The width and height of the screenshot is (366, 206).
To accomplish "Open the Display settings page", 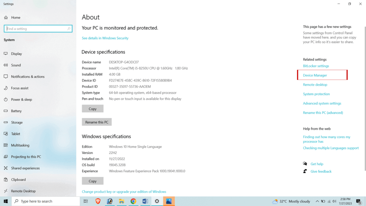I will [16, 54].
